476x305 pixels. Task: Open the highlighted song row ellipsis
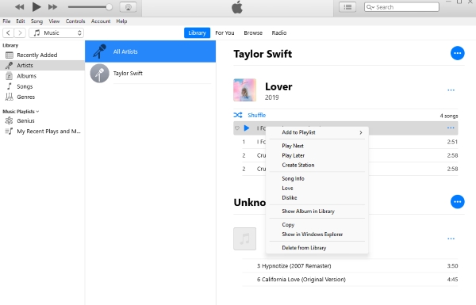[x=451, y=128]
